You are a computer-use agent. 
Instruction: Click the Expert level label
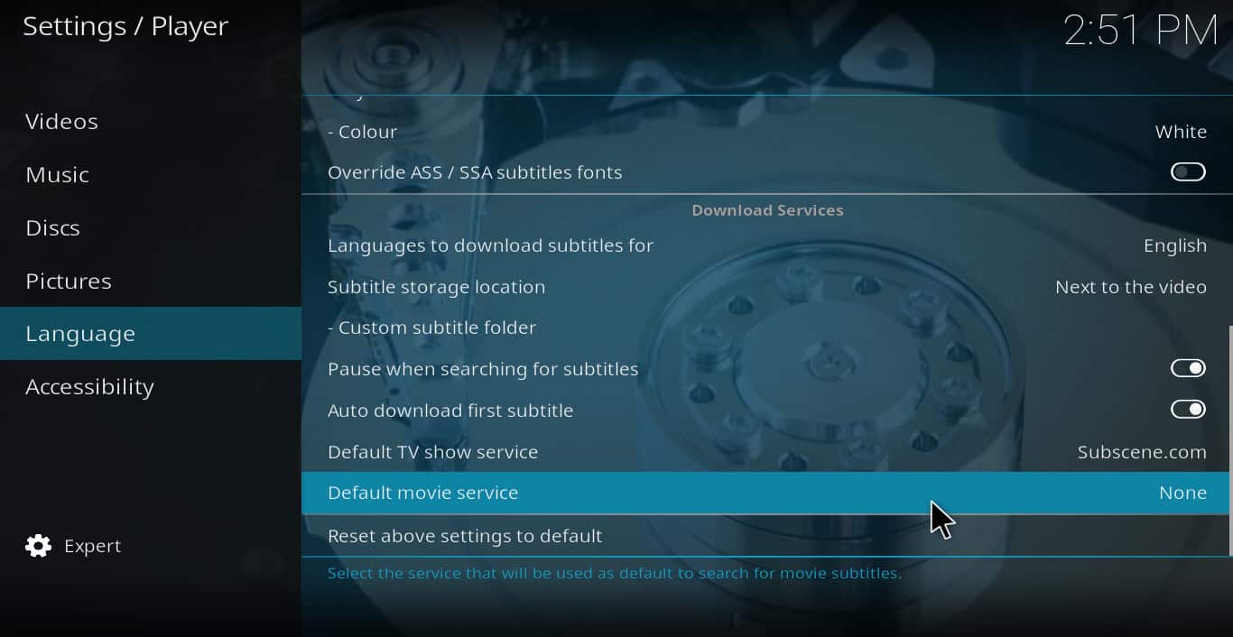92,546
